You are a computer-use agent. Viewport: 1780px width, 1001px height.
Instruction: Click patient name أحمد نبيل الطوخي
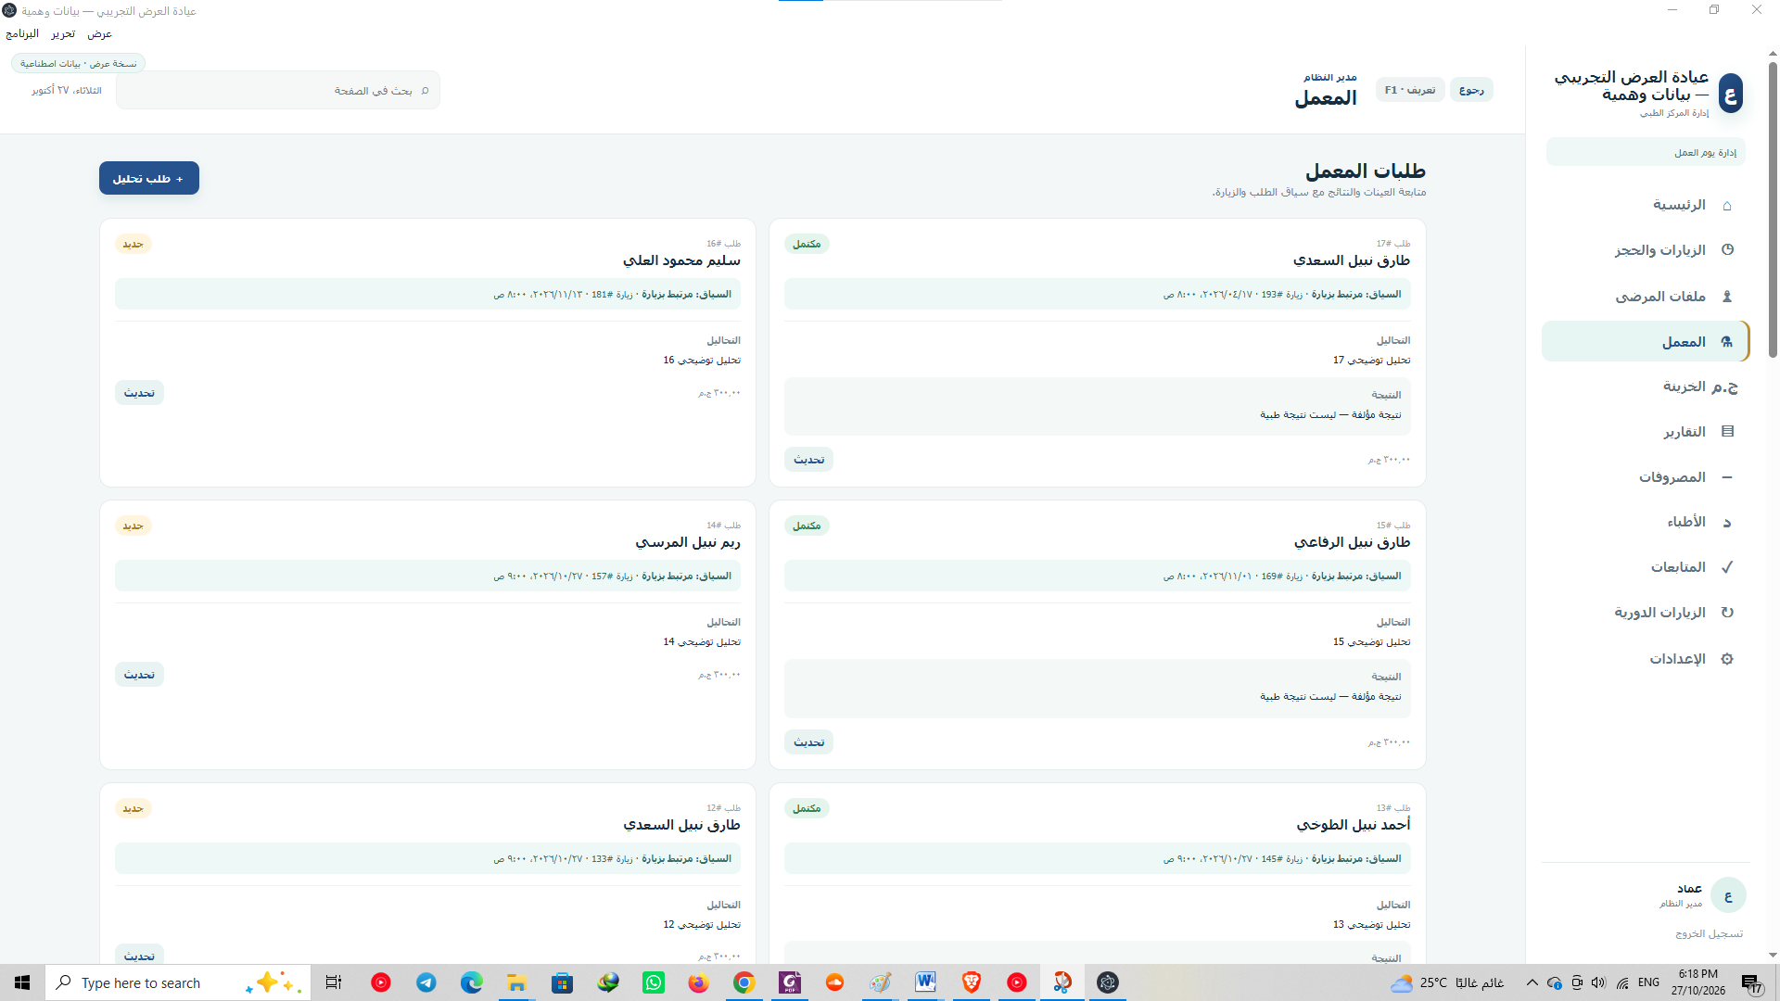click(x=1354, y=824)
